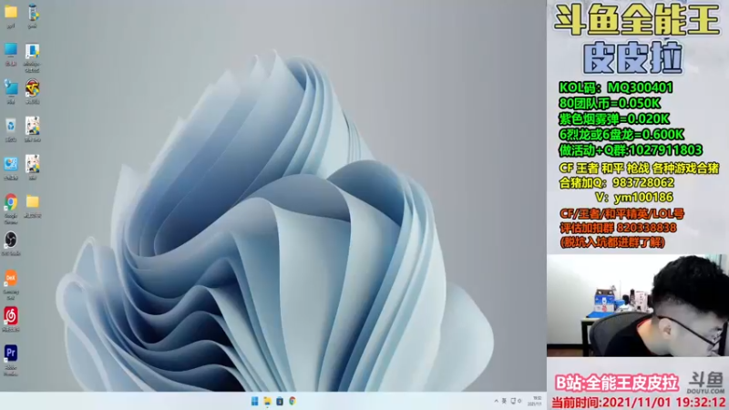
Task: Expand the system tray hidden icons chevron
Action: pyautogui.click(x=496, y=401)
